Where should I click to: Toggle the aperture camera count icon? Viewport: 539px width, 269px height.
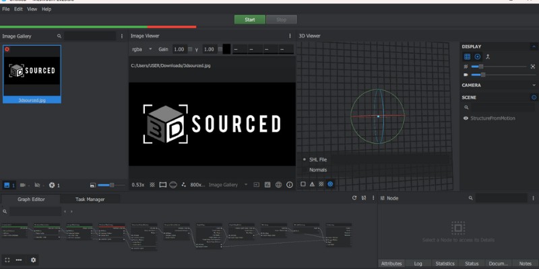[x=55, y=186]
